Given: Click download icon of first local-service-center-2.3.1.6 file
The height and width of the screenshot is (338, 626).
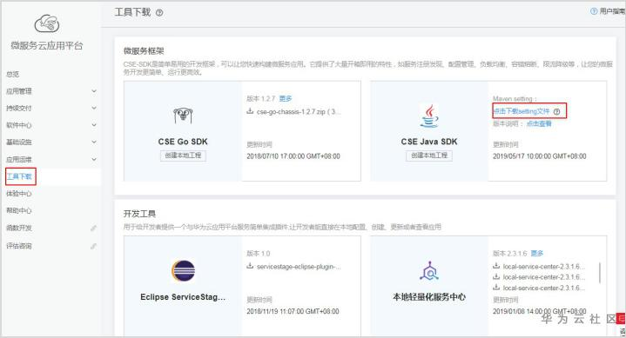Looking at the screenshot, I should coord(496,266).
